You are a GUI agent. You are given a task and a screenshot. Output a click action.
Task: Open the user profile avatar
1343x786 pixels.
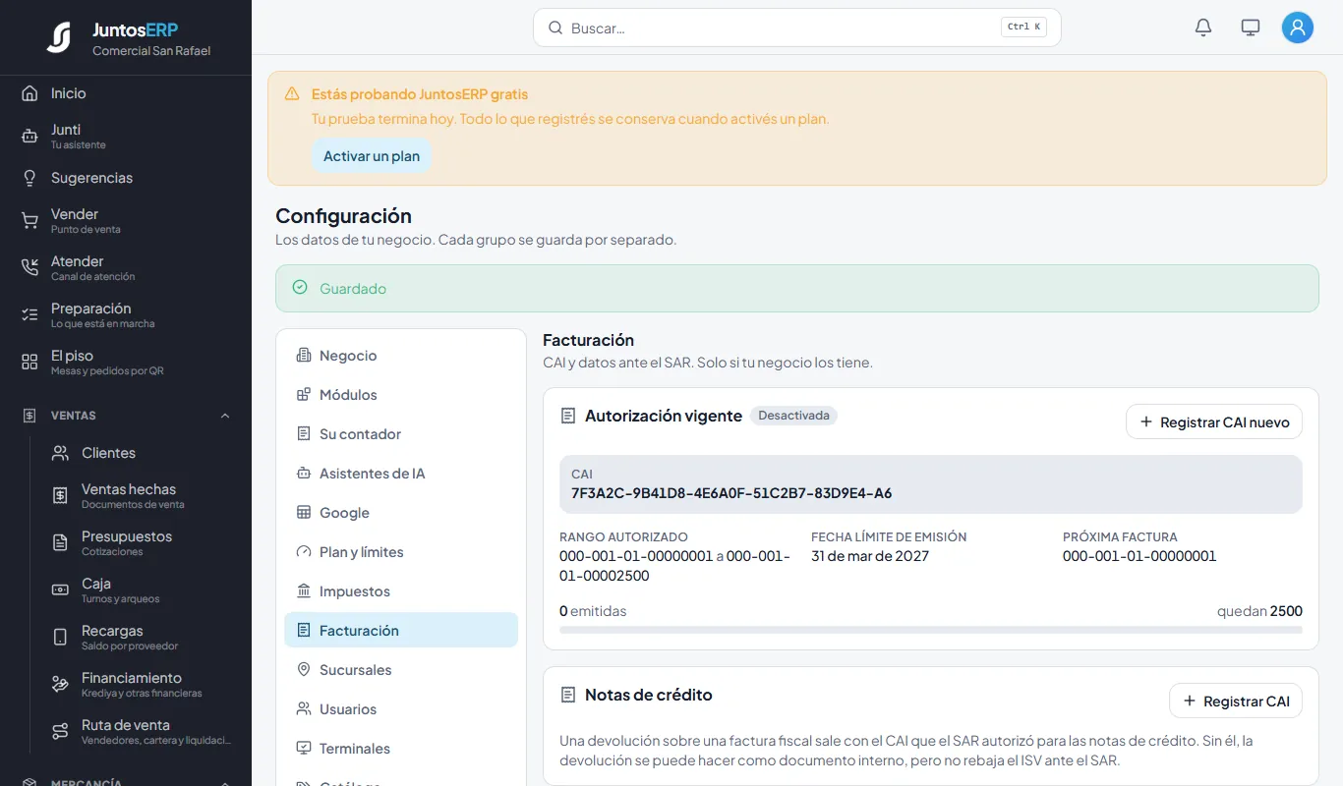[x=1298, y=28]
